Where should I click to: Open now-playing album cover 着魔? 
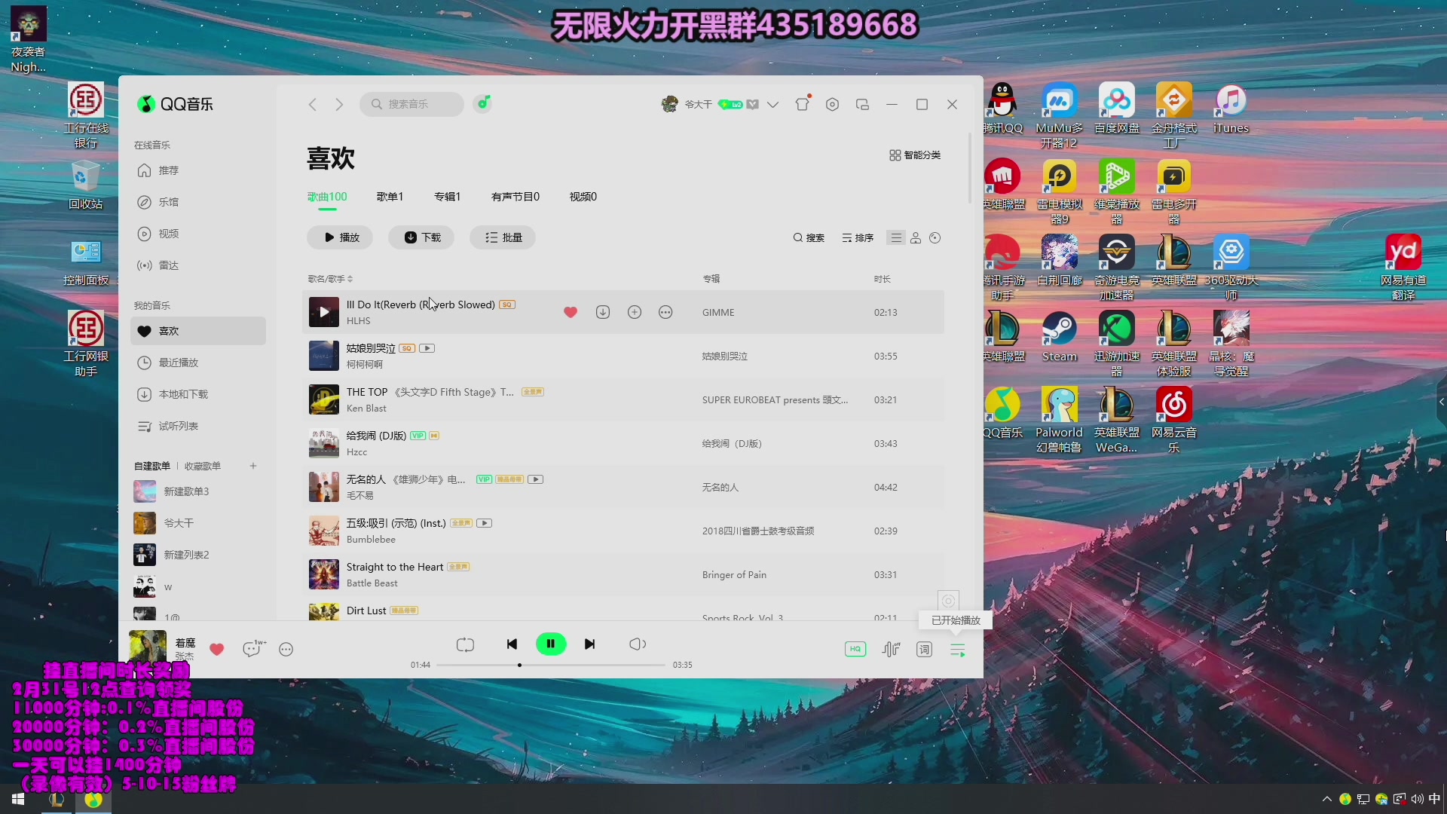pos(148,648)
